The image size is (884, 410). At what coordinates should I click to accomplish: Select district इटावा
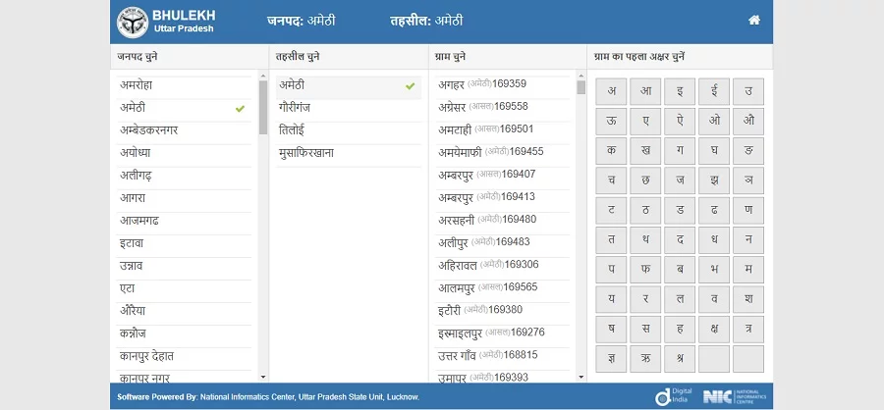click(184, 244)
